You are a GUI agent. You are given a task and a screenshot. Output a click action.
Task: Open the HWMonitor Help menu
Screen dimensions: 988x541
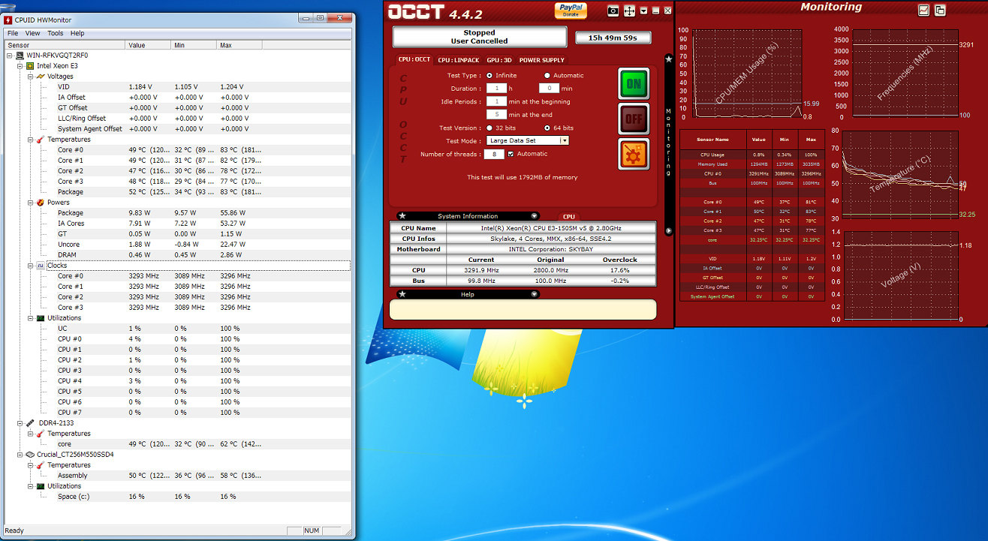pyautogui.click(x=77, y=33)
